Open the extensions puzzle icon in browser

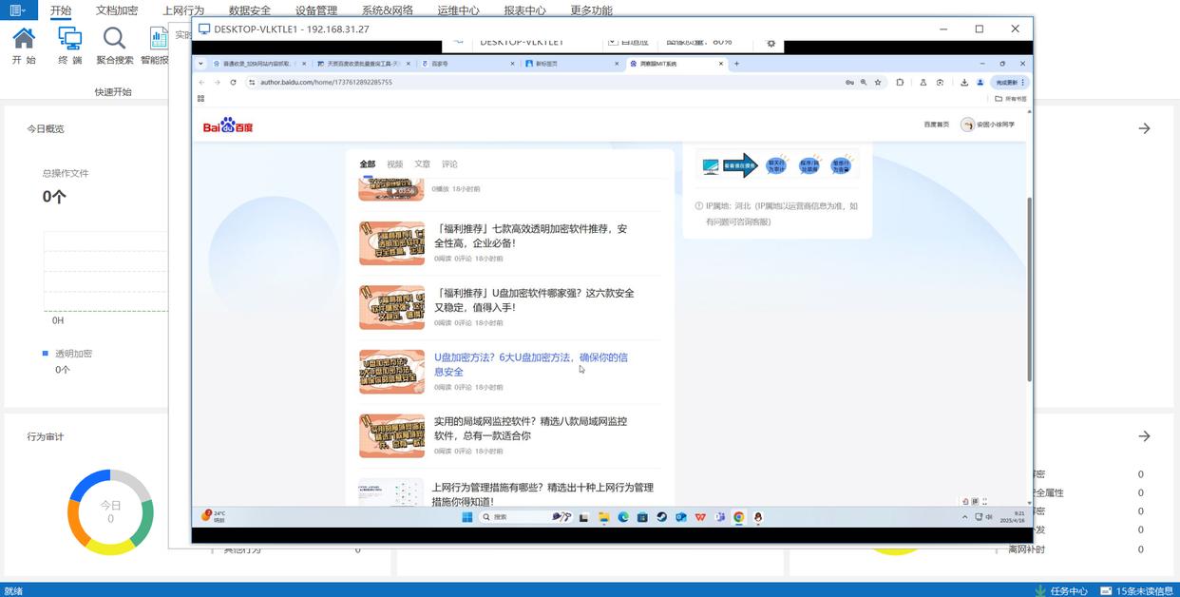tap(901, 83)
